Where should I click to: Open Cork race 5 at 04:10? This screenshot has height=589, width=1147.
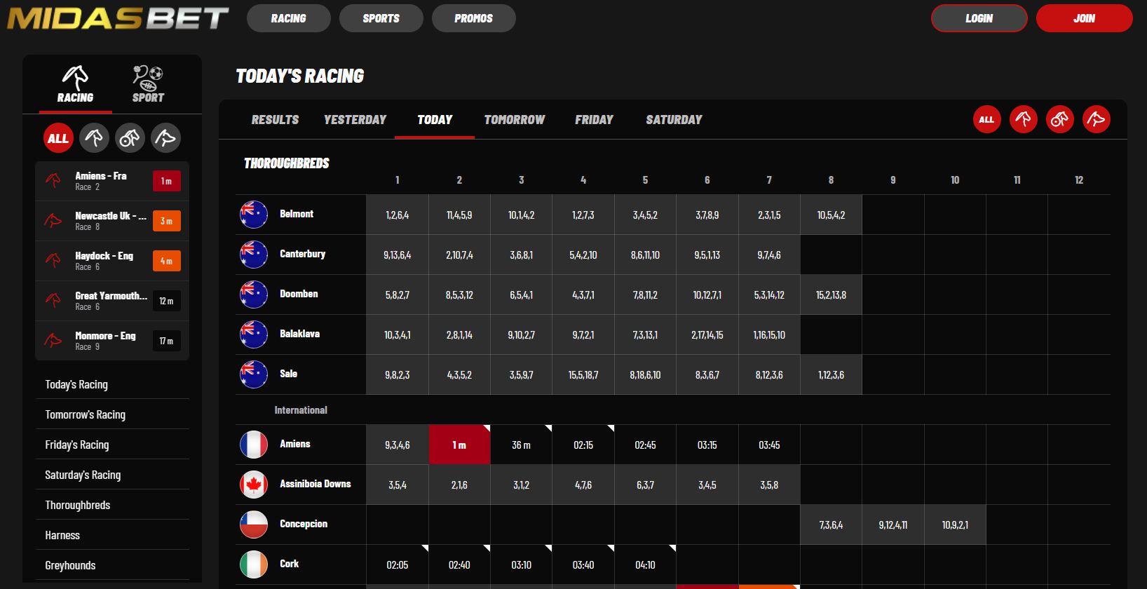[x=645, y=564]
